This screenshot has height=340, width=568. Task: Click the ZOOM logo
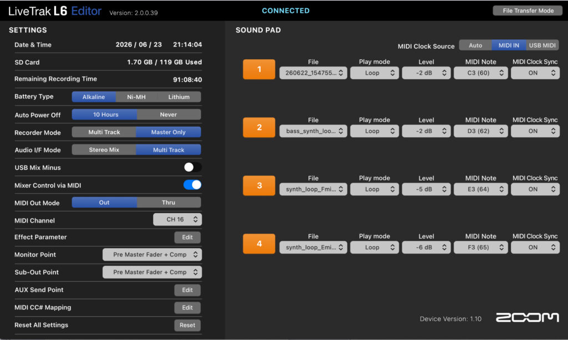click(x=527, y=317)
